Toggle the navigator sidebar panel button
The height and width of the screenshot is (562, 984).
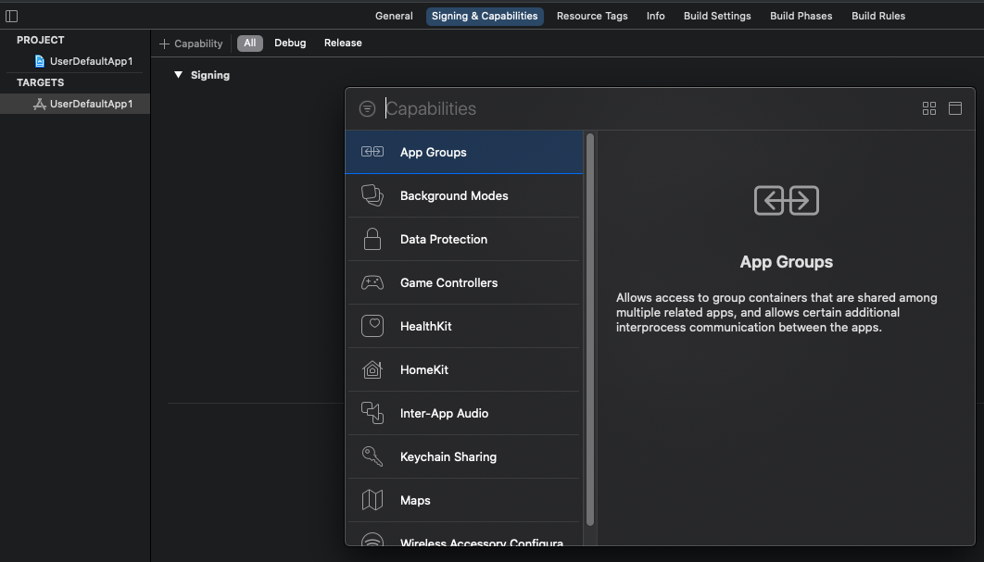point(12,16)
